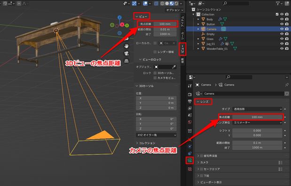
Task: Click the outliner filter funnel icon
Action: coord(278,3)
